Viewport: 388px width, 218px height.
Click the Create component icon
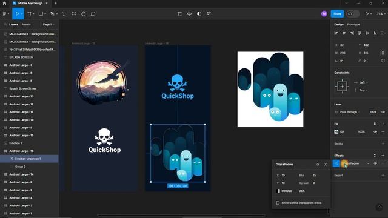tap(189, 14)
